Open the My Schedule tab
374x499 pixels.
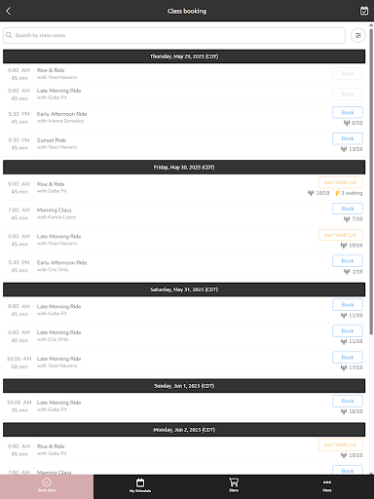[x=140, y=486]
